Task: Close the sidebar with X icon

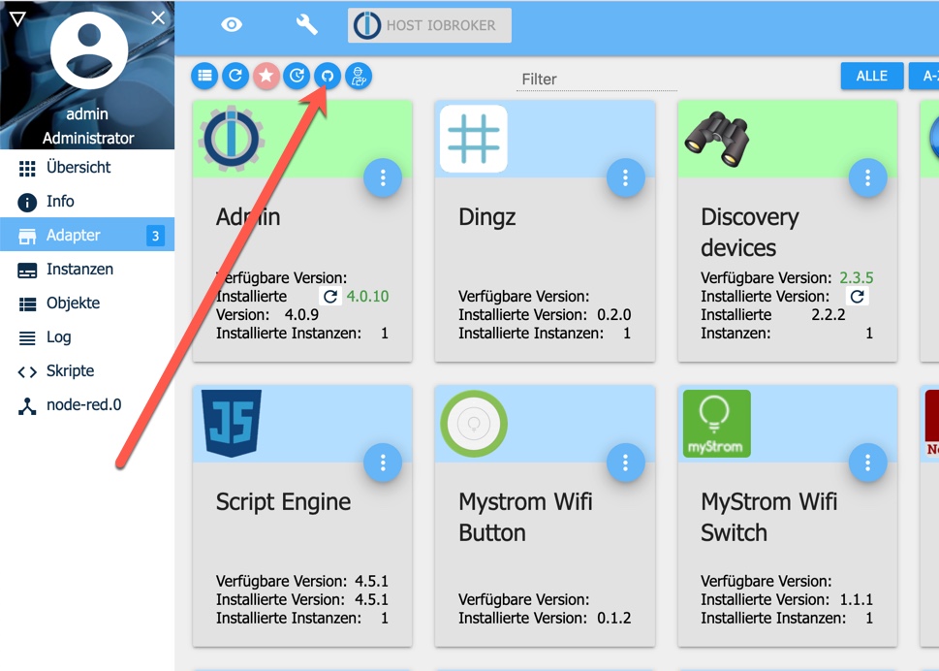Action: [158, 18]
